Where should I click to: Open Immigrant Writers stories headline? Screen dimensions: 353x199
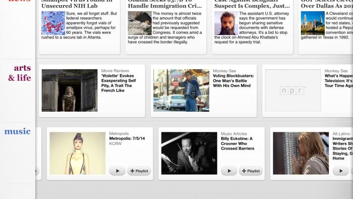342,148
